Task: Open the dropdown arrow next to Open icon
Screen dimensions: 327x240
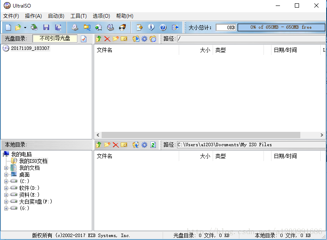Action: click(25, 27)
